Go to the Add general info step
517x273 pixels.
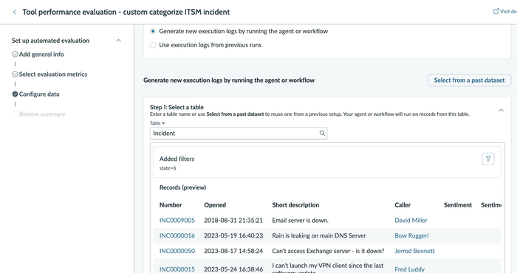(x=41, y=55)
